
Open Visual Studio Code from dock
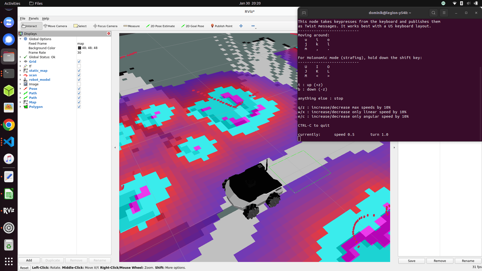pyautogui.click(x=9, y=142)
